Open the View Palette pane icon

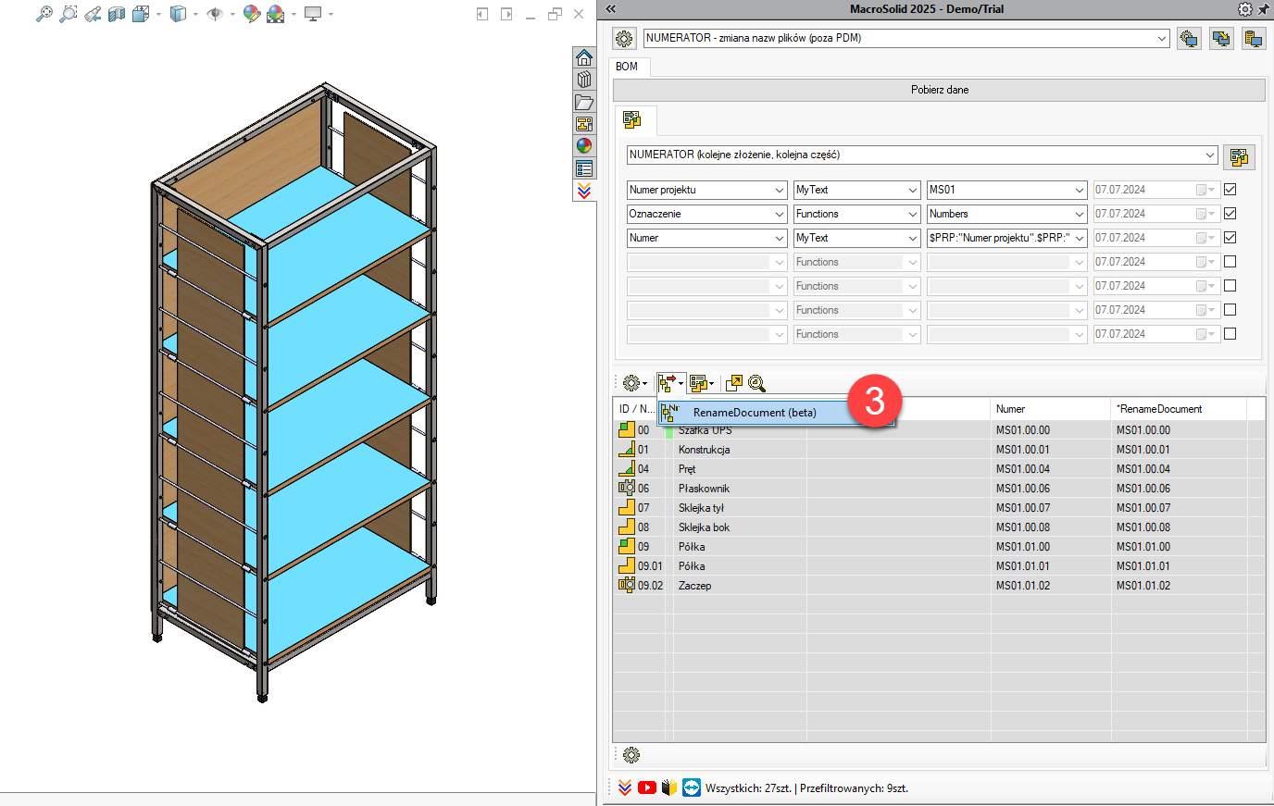click(x=584, y=124)
